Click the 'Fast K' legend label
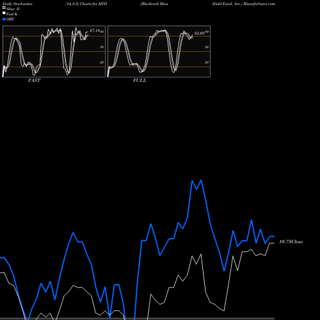Viewport: 320px width, 320px height. click(12, 14)
